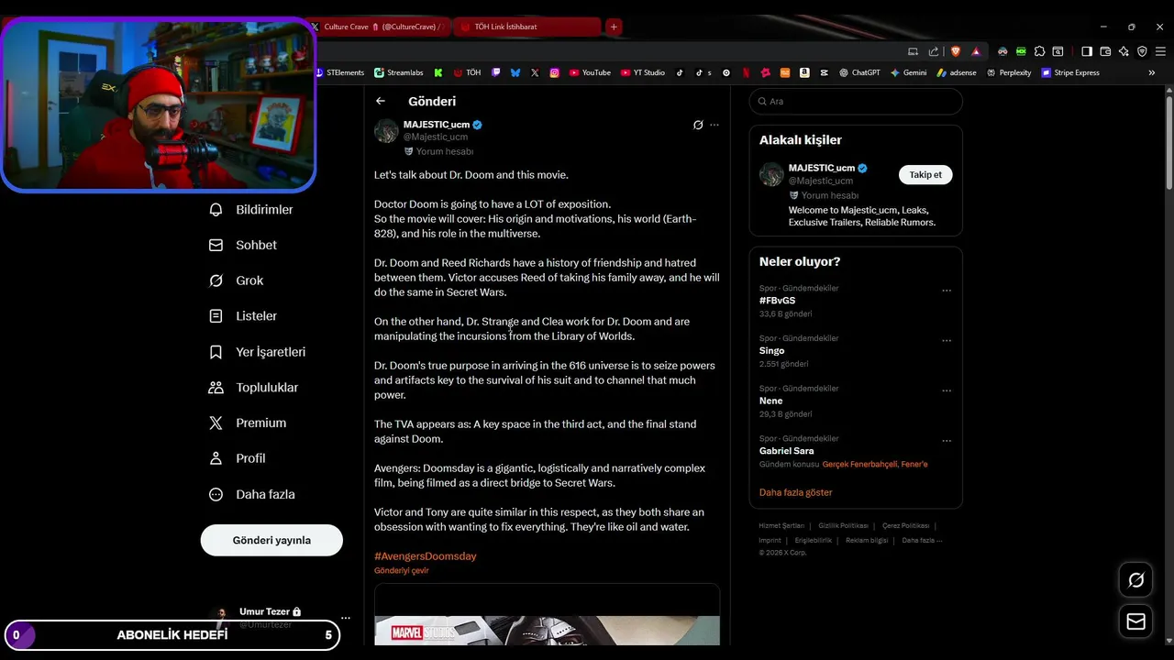Viewport: 1174px width, 660px height.
Task: Click Gönderiyi çevir to translate post
Action: [401, 570]
